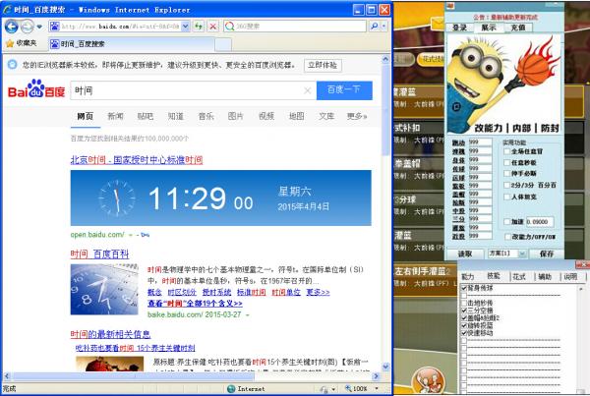Uncheck 三分空接 checkbox
Viewport: 590px width, 396px height.
coord(464,311)
